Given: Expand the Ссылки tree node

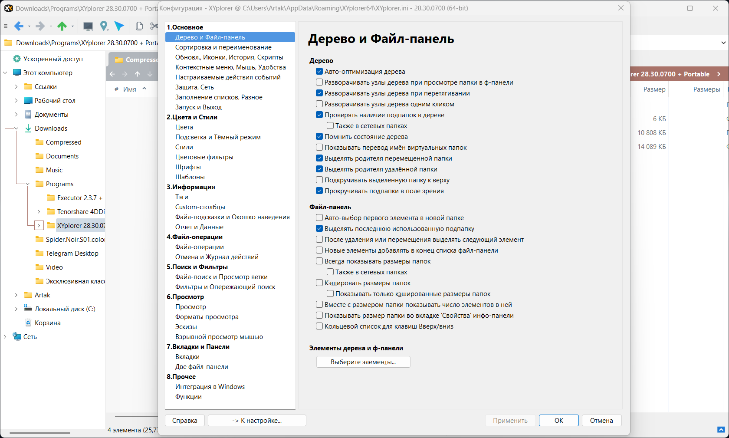Looking at the screenshot, I should tap(16, 87).
